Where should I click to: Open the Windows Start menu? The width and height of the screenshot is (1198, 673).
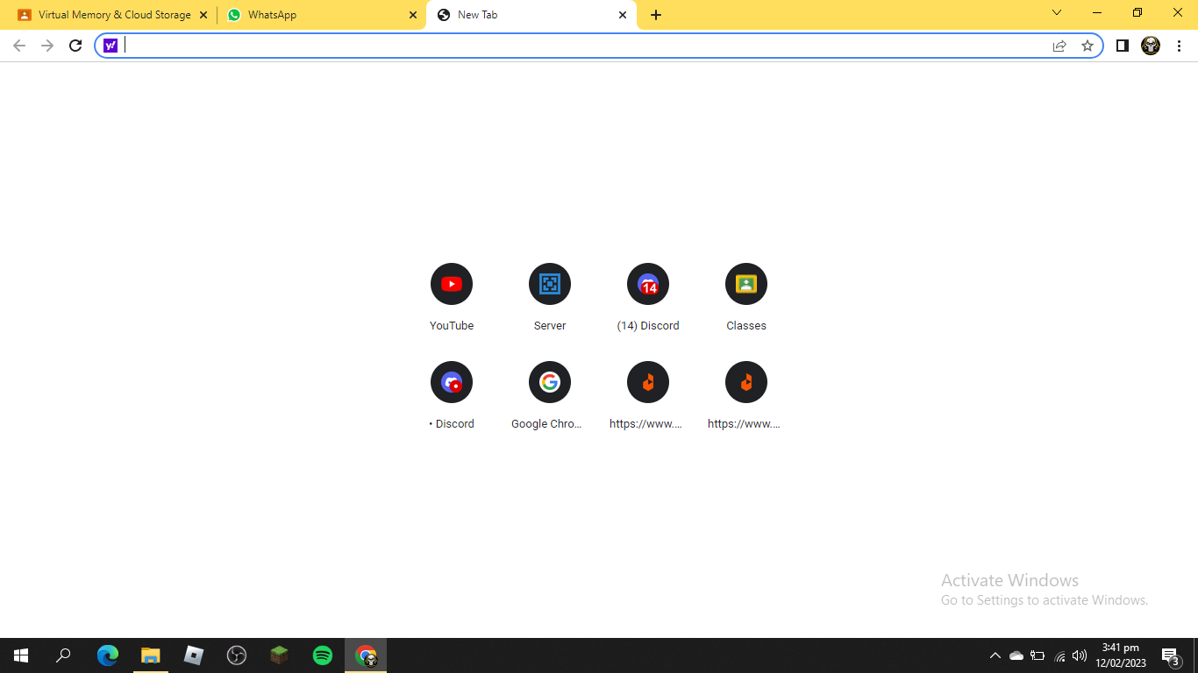tap(21, 655)
